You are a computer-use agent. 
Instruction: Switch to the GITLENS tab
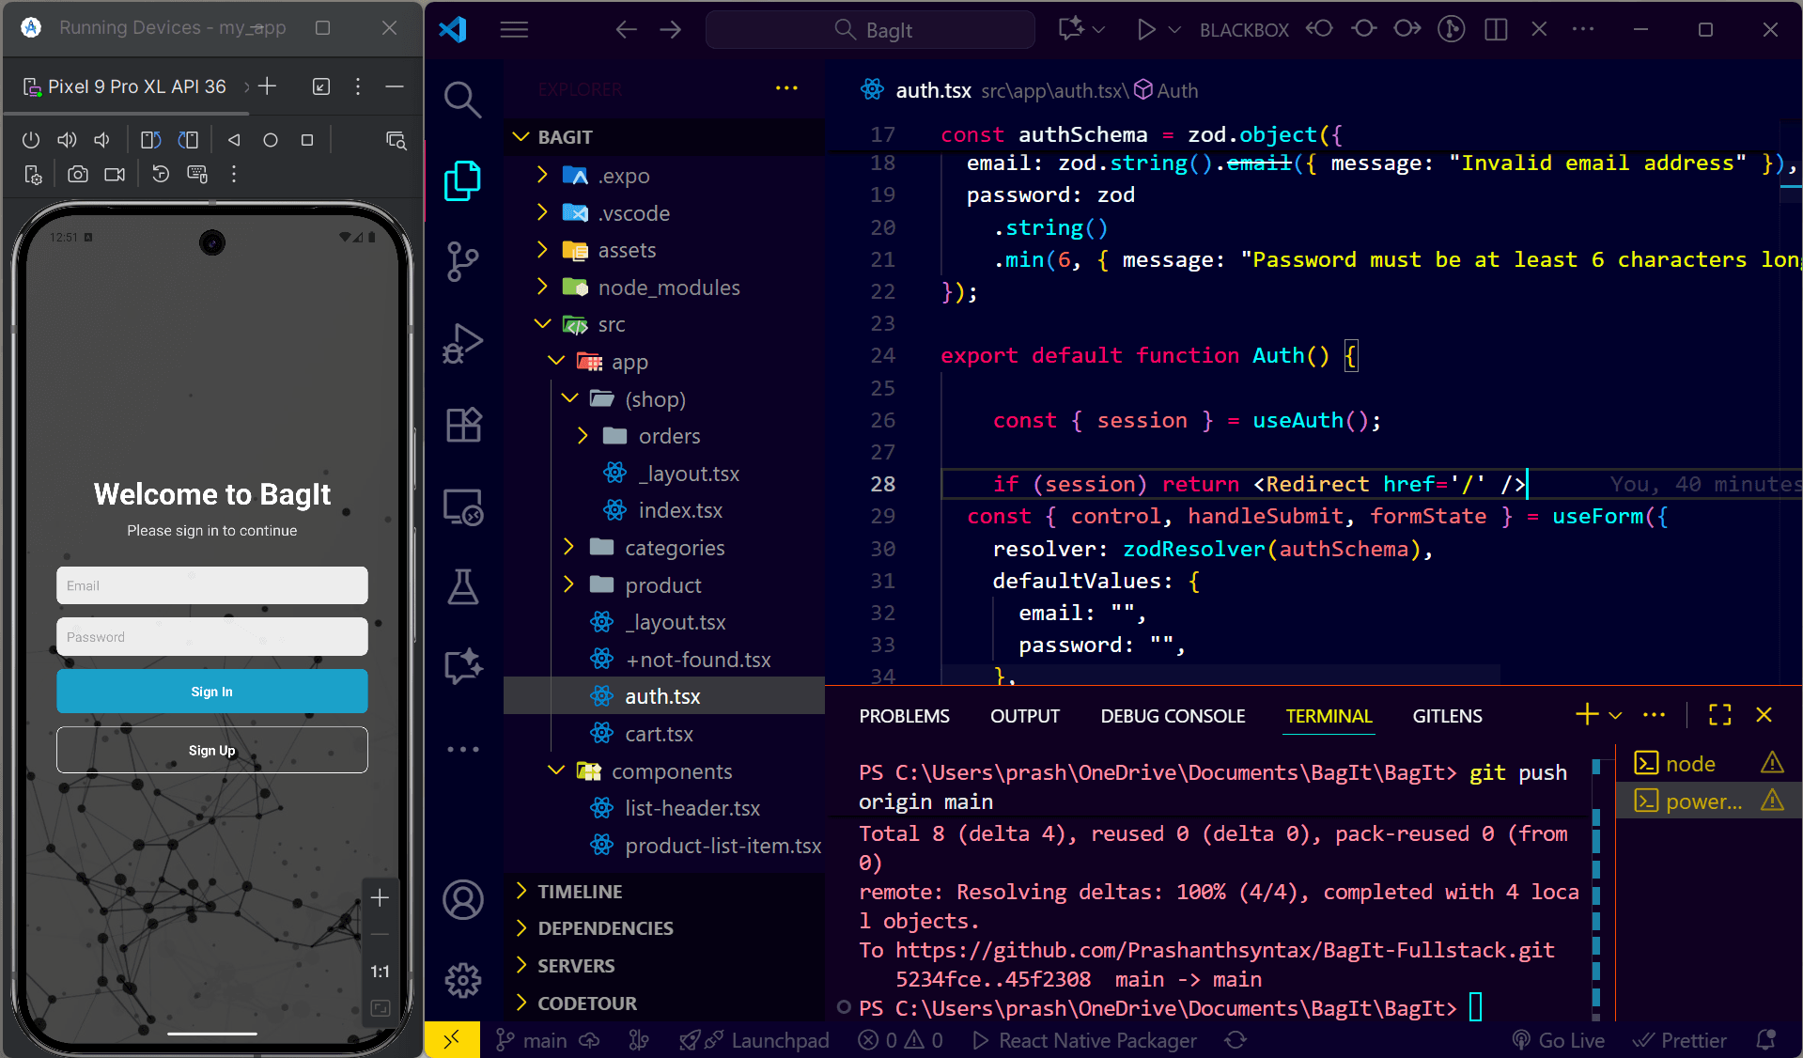[1447, 716]
